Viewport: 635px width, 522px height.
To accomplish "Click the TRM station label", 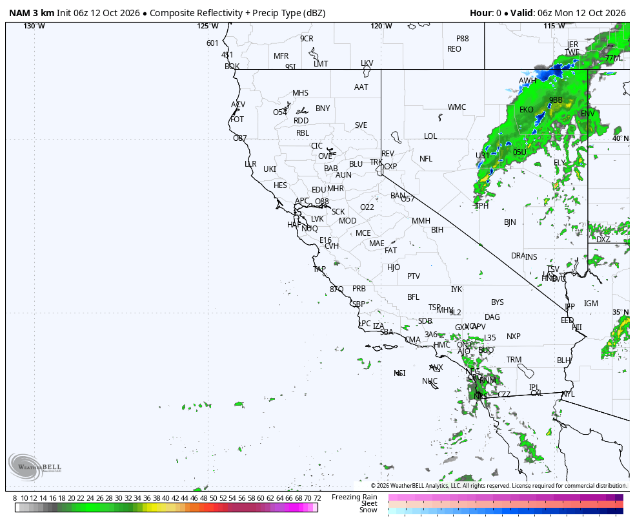I will click(514, 359).
